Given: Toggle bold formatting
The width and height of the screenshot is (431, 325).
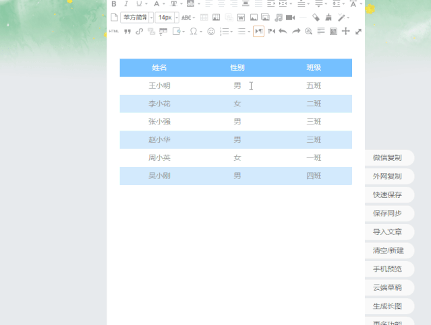Looking at the screenshot, I should tap(114, 4).
